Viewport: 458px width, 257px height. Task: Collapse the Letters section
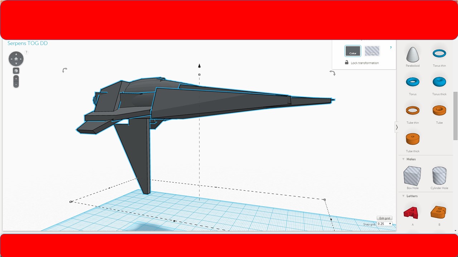pos(404,196)
